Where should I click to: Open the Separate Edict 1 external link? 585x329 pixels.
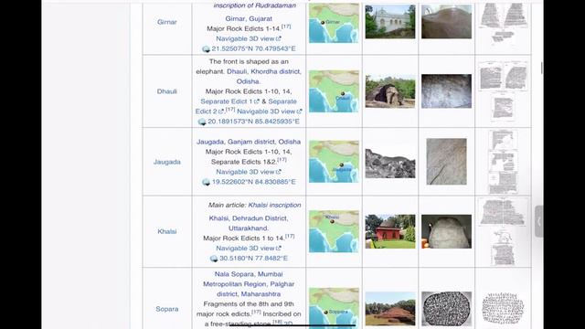(x=229, y=101)
